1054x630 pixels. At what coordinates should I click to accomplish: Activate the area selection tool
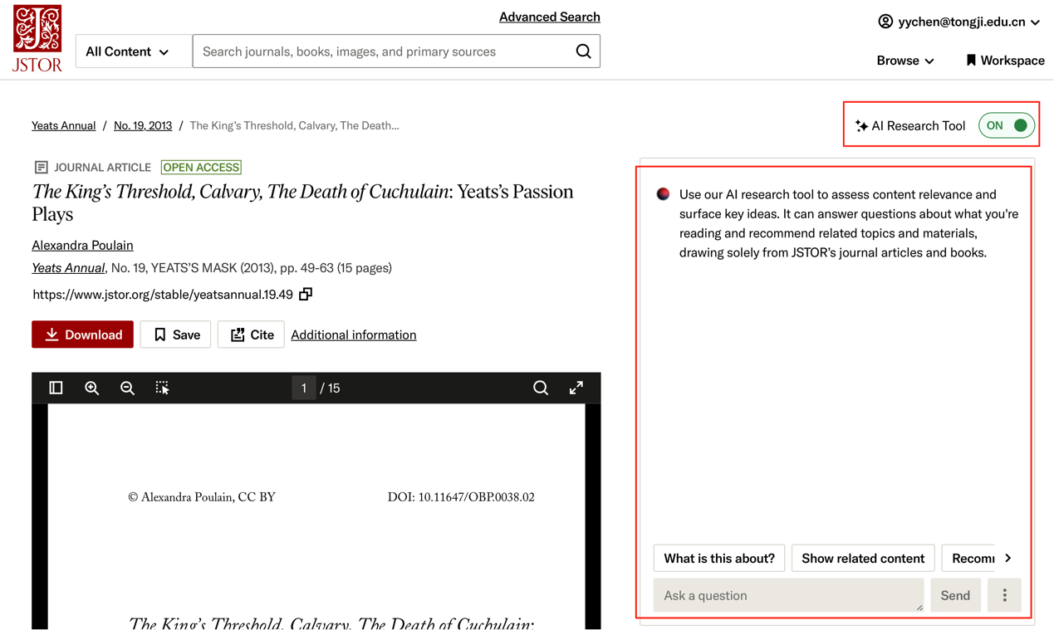click(163, 388)
